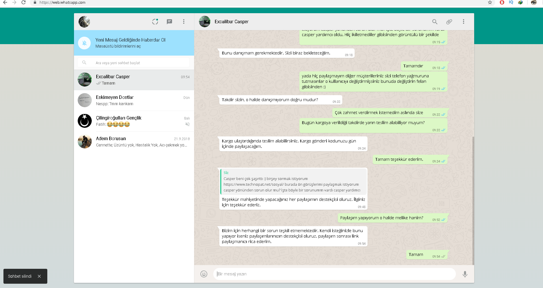Click the conversation scrollbar
Viewport: 543px width, 288px height.
(473, 201)
